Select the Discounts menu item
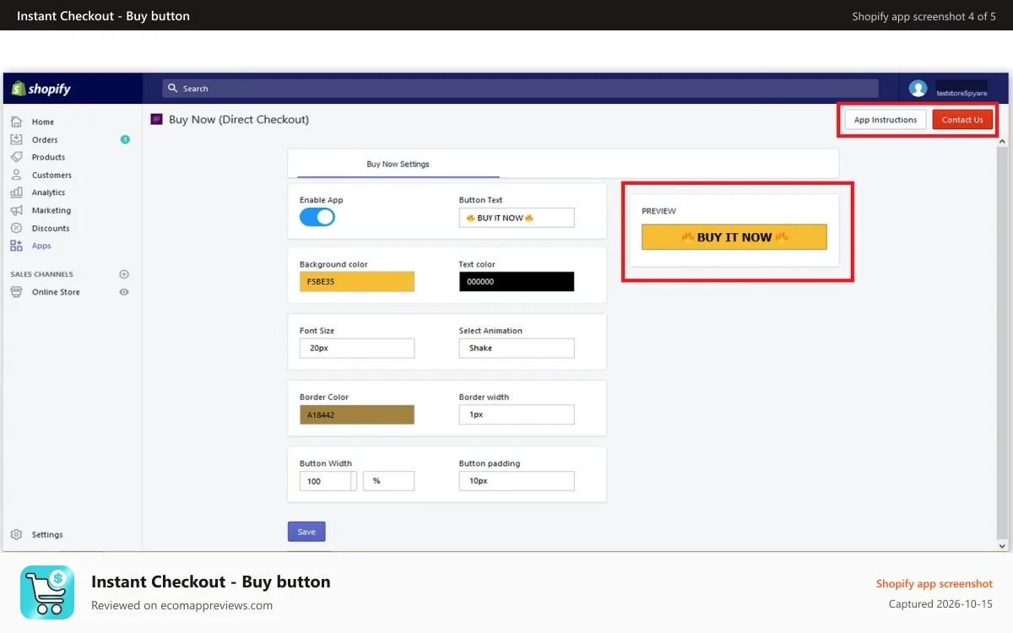The height and width of the screenshot is (633, 1013). click(x=51, y=228)
